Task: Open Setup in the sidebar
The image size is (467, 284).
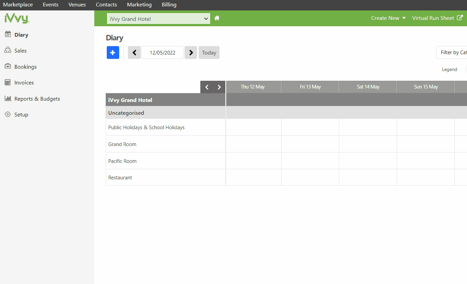Action: point(21,114)
